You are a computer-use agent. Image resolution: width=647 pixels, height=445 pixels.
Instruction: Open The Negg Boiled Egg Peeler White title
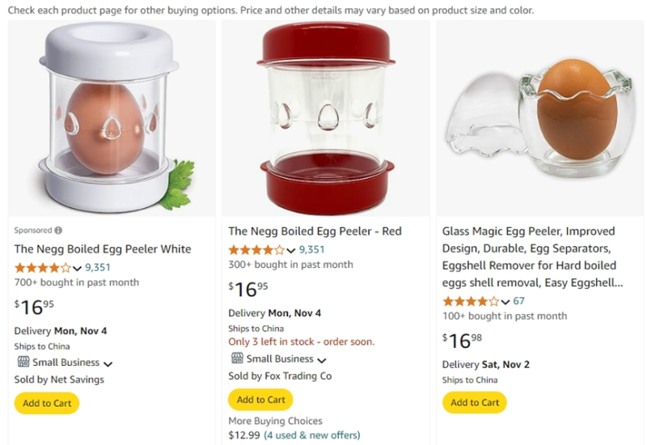(103, 248)
